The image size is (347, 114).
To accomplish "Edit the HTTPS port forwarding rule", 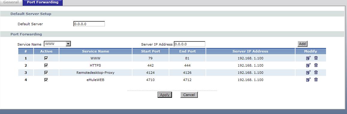I will [308, 65].
